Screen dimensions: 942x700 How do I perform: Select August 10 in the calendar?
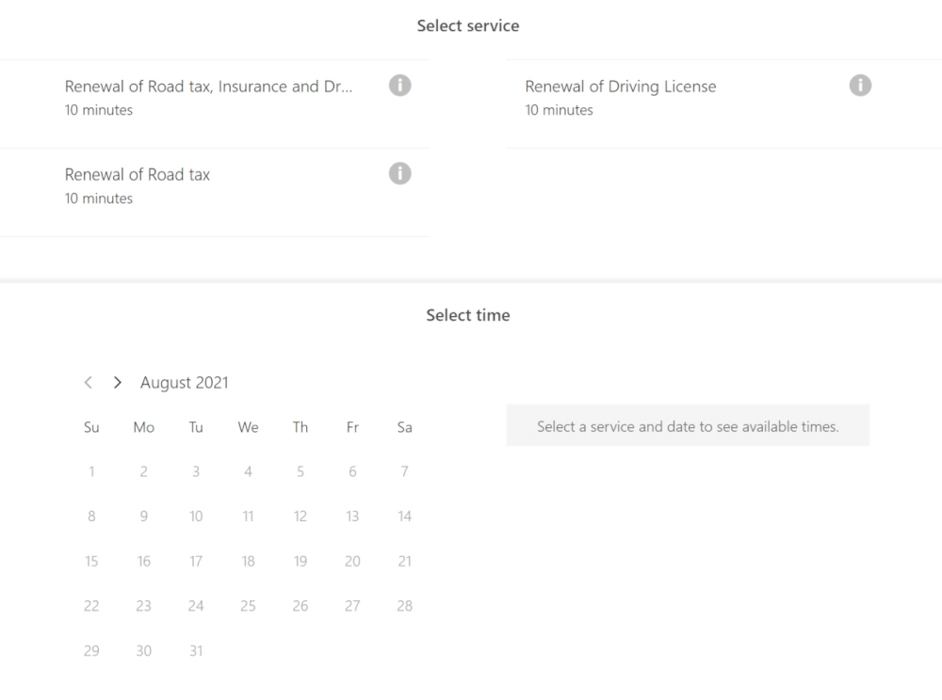pyautogui.click(x=196, y=517)
